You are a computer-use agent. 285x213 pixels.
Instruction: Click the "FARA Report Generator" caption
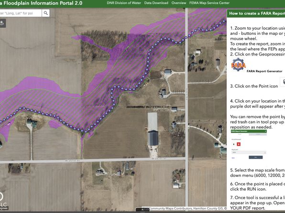[x=264, y=71]
